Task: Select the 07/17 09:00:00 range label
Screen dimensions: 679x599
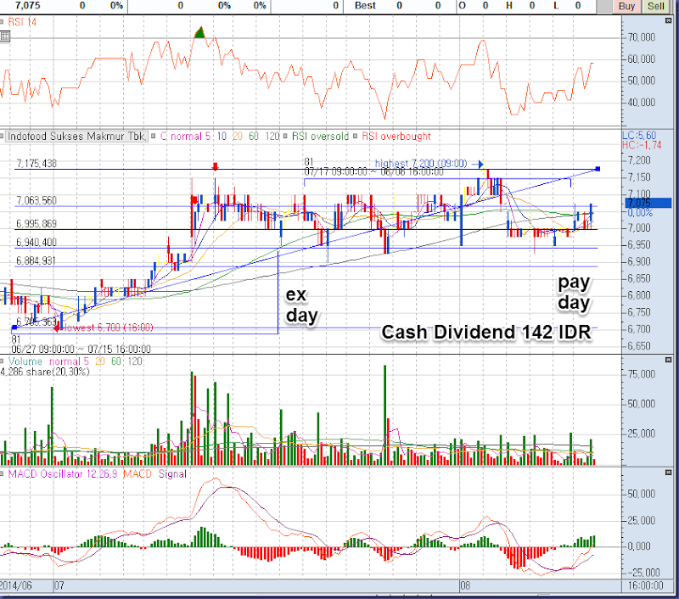Action: [x=373, y=172]
